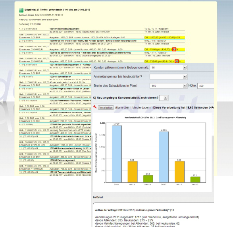Click the 'davon Altkunden: 635' line
233x227 pixels.
click(124, 220)
